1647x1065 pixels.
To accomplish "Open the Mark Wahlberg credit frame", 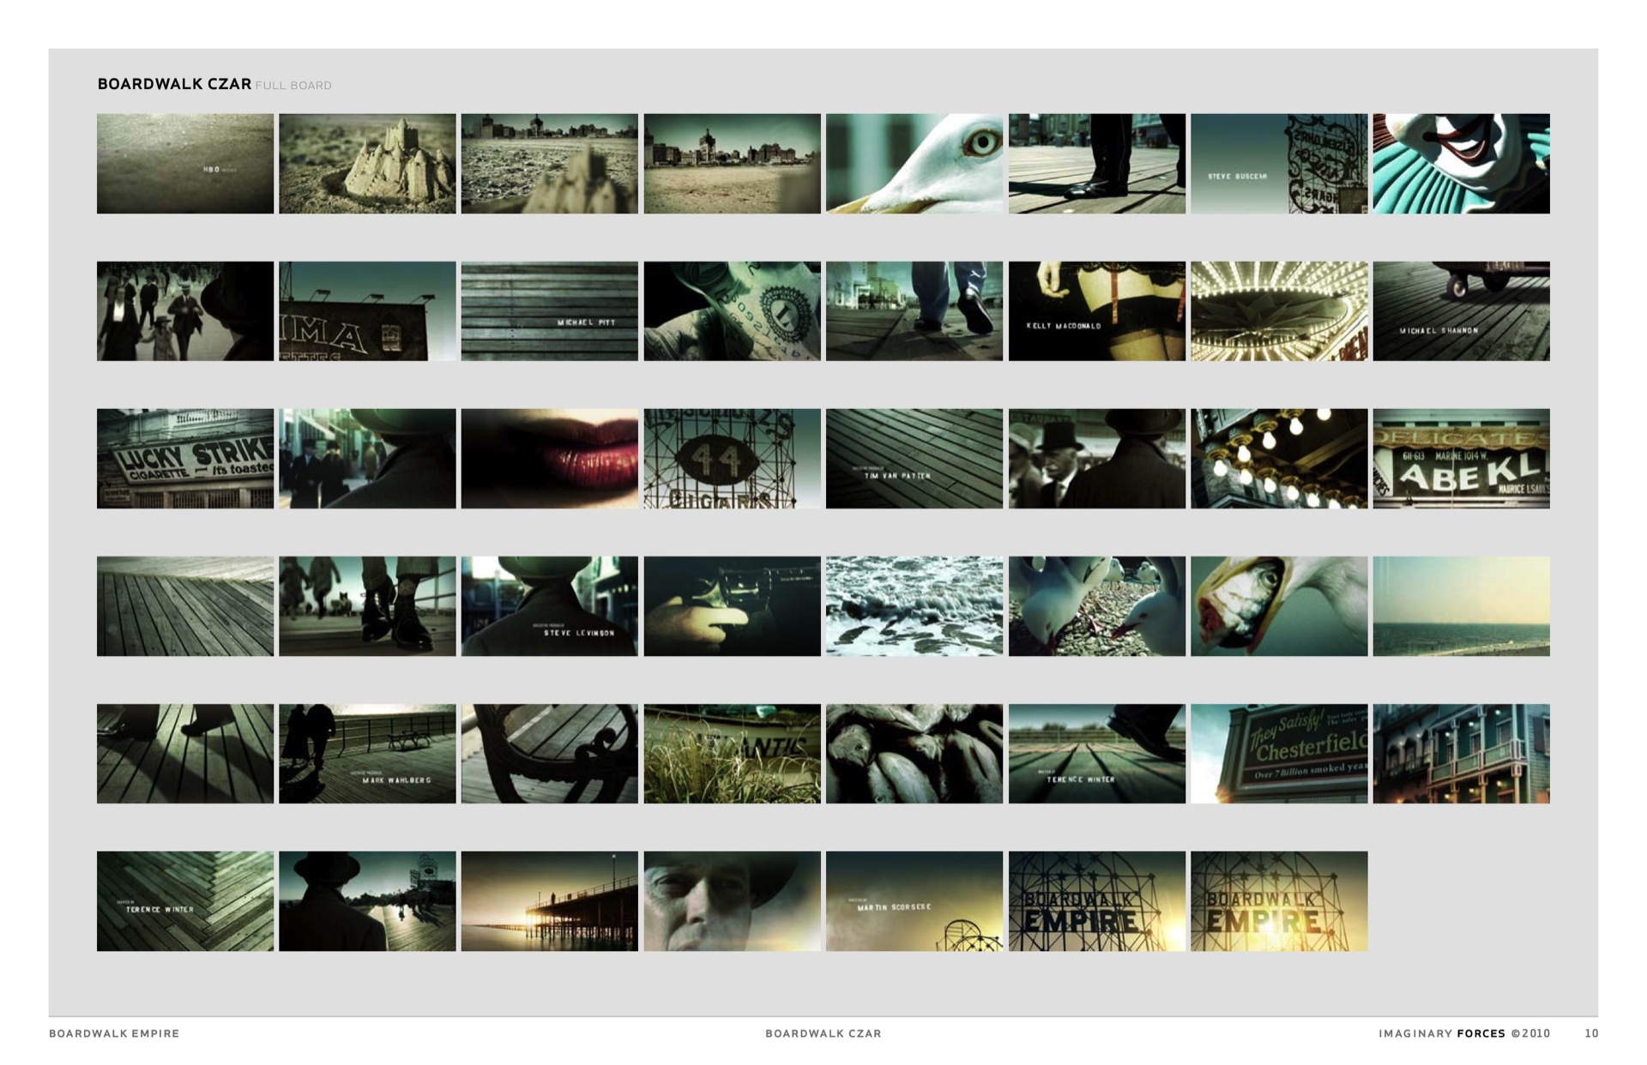I will [367, 753].
